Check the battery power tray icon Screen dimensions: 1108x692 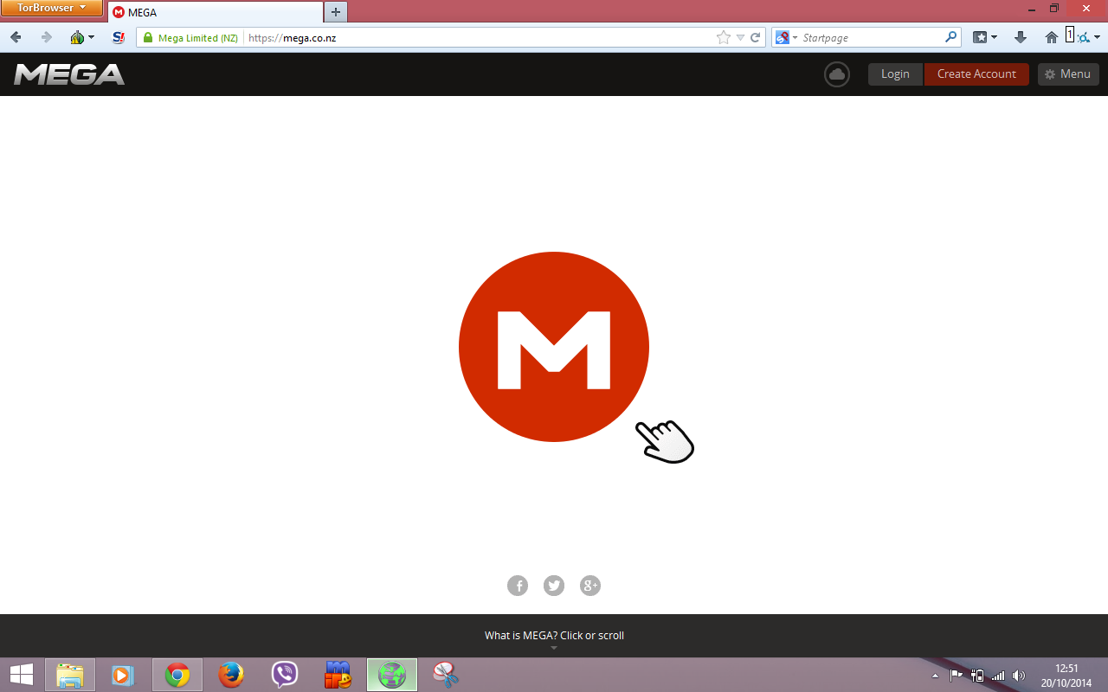[977, 676]
